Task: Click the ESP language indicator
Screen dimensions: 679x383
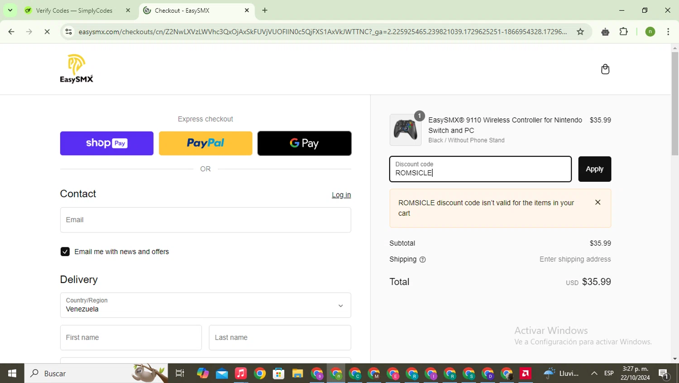Action: (x=609, y=374)
